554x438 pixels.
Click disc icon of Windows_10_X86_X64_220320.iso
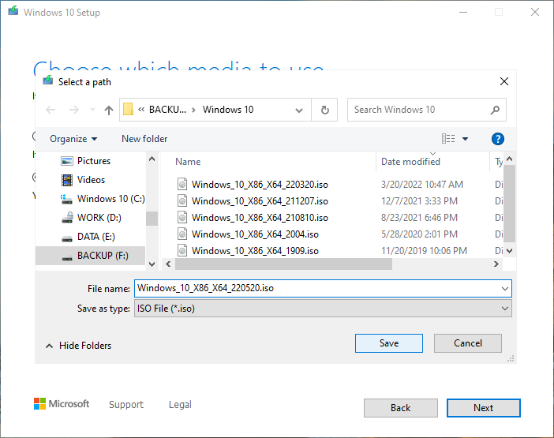(182, 184)
